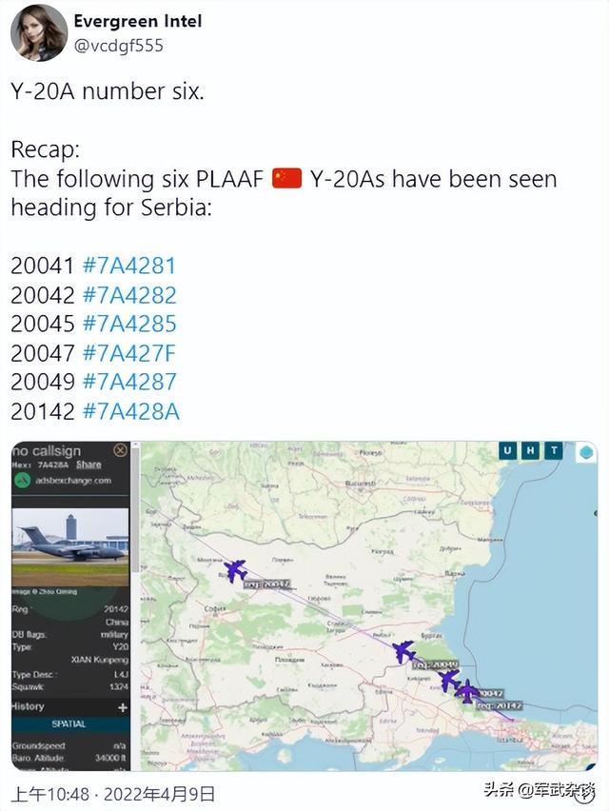Open hashtag #7A4281 link
609x811 pixels.
(129, 266)
